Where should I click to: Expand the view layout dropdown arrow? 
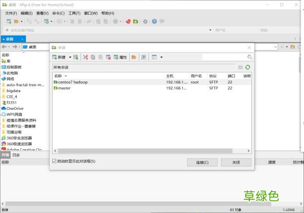coord(161,57)
